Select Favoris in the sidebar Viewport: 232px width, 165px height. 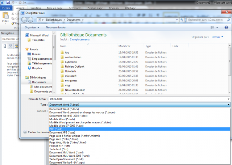(32, 49)
